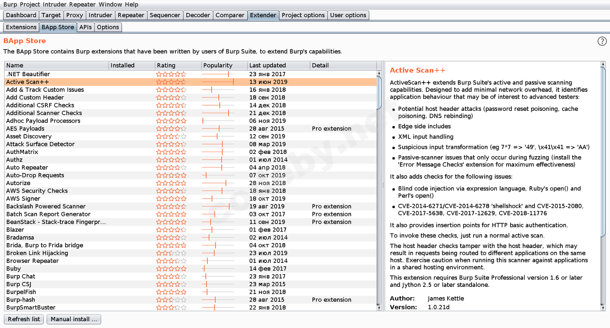The height and width of the screenshot is (328, 610).
Task: Select the Broken Link Hijacking extension
Action: click(191, 253)
